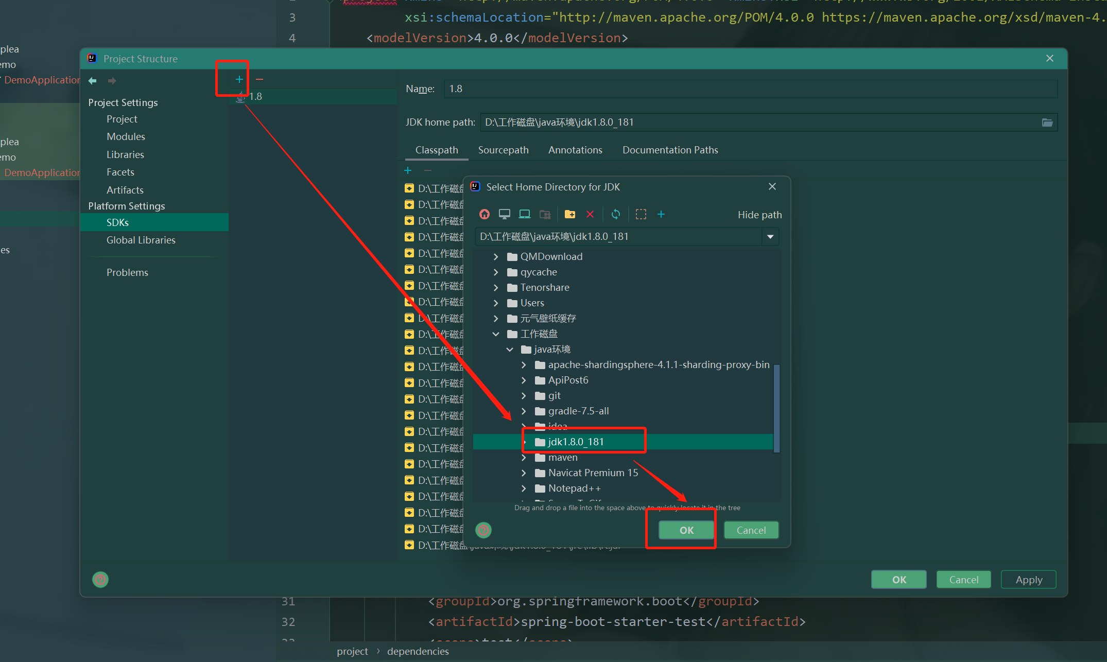This screenshot has height=662, width=1107.
Task: Click OK to confirm JDK home directory
Action: [684, 530]
